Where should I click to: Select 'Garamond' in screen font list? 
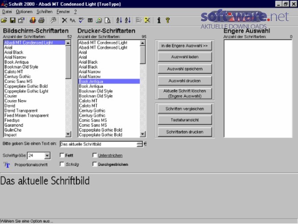pos(34,125)
